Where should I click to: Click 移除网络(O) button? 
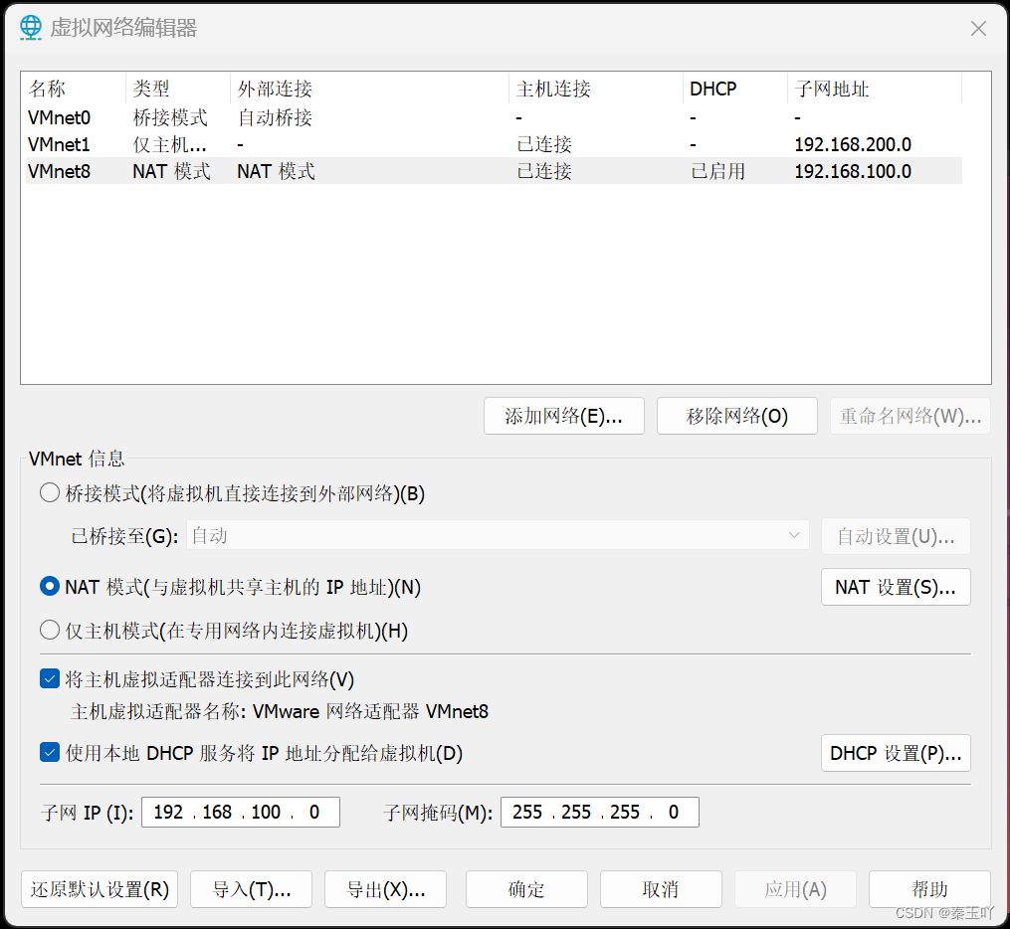click(737, 416)
